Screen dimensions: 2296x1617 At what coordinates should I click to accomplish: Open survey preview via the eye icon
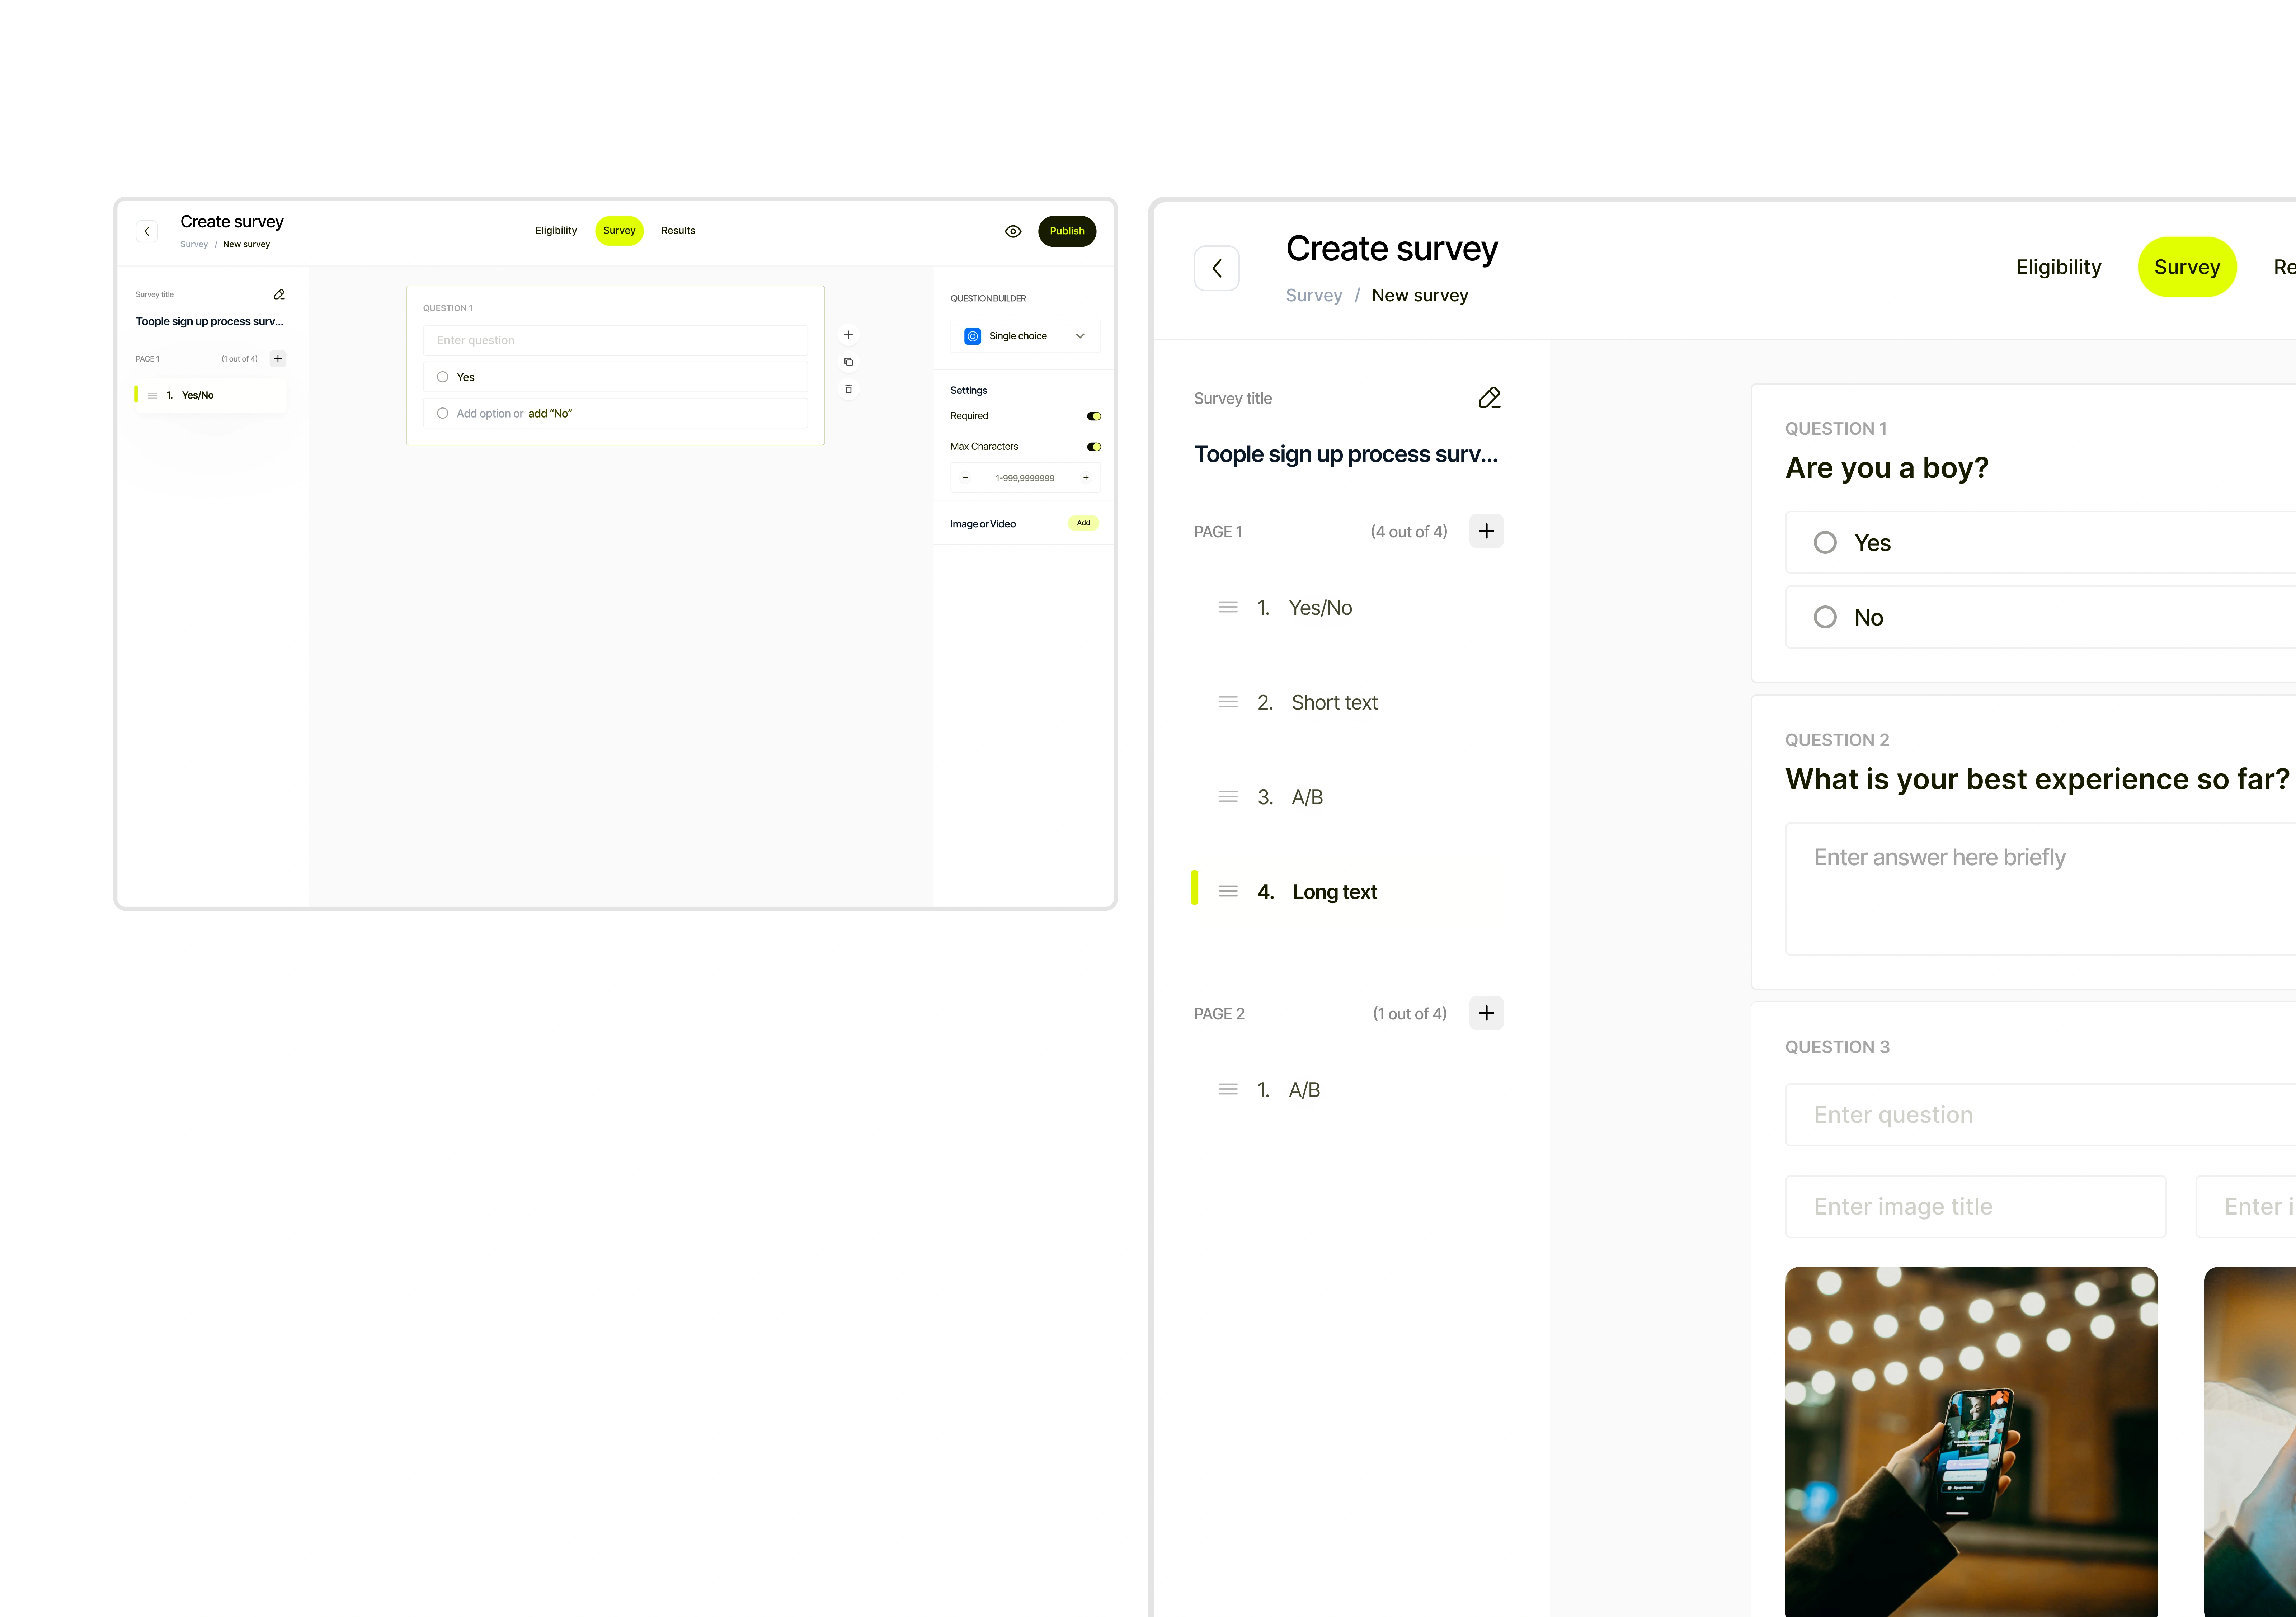pyautogui.click(x=1013, y=231)
